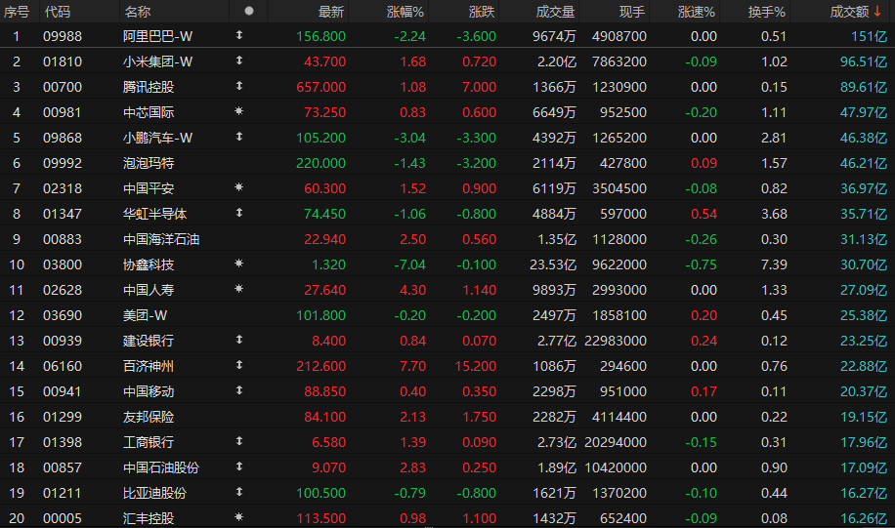This screenshot has height=528, width=895.
Task: Click the marker icon in 华虹半导体 row
Action: pyautogui.click(x=239, y=212)
